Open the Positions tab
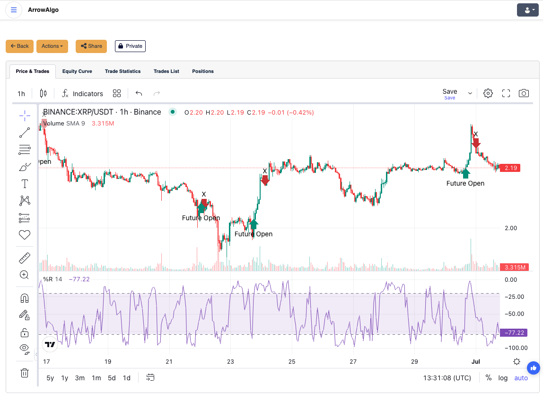 203,71
